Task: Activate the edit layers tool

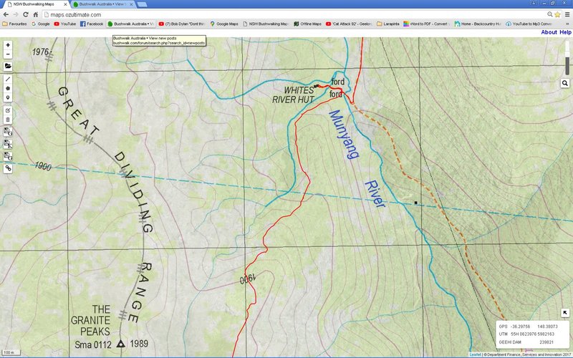Action: coord(8,110)
